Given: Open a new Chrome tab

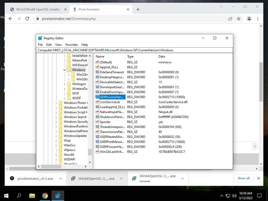Looking at the screenshot, I should (x=138, y=9).
